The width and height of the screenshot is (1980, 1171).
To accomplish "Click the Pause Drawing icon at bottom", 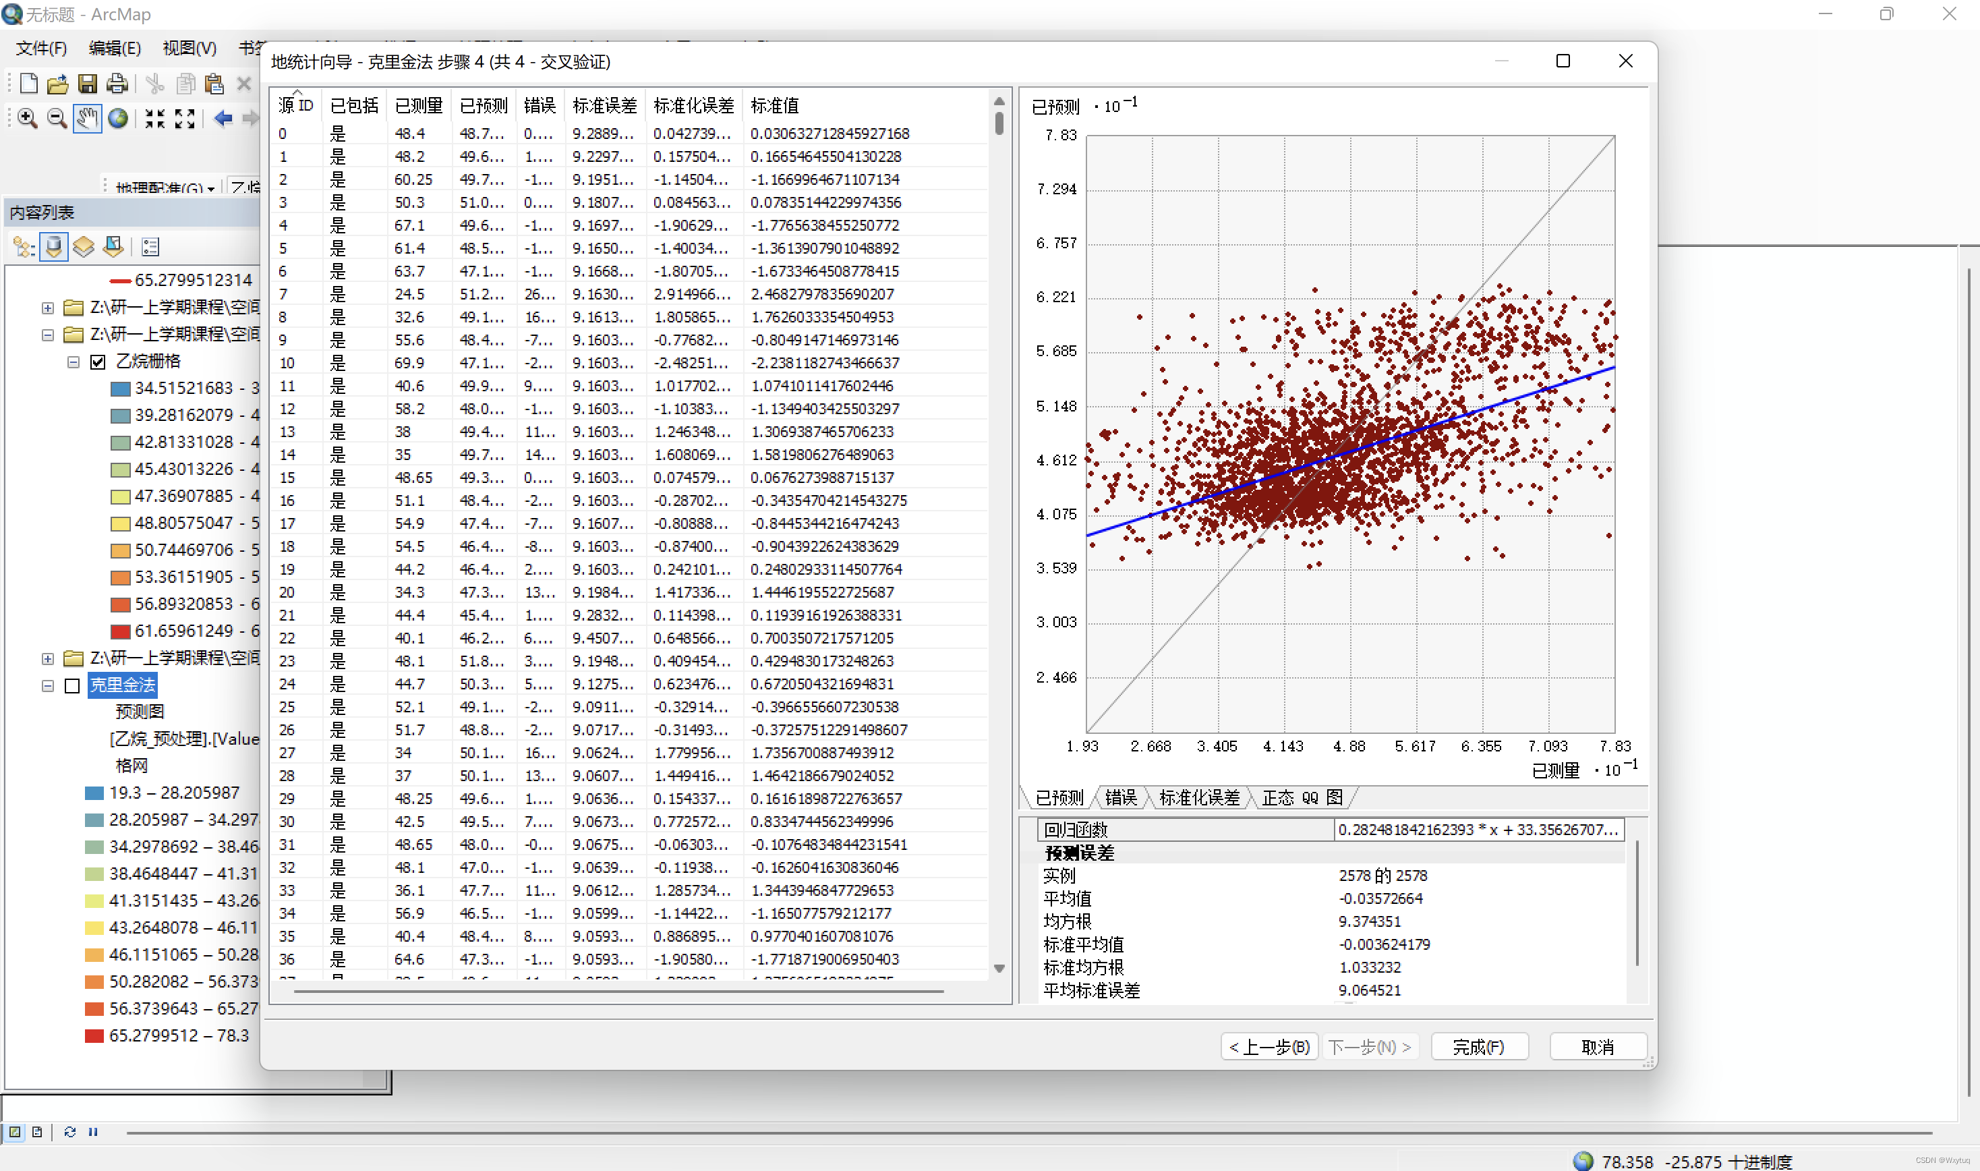I will tap(93, 1132).
